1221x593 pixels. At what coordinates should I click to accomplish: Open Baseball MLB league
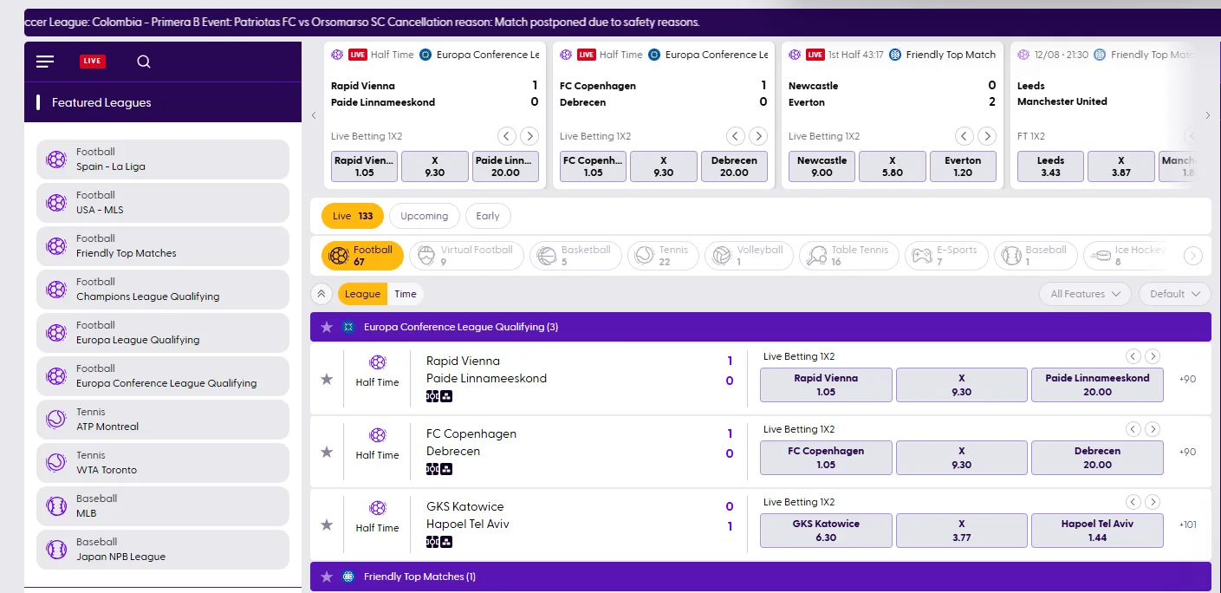pyautogui.click(x=163, y=506)
